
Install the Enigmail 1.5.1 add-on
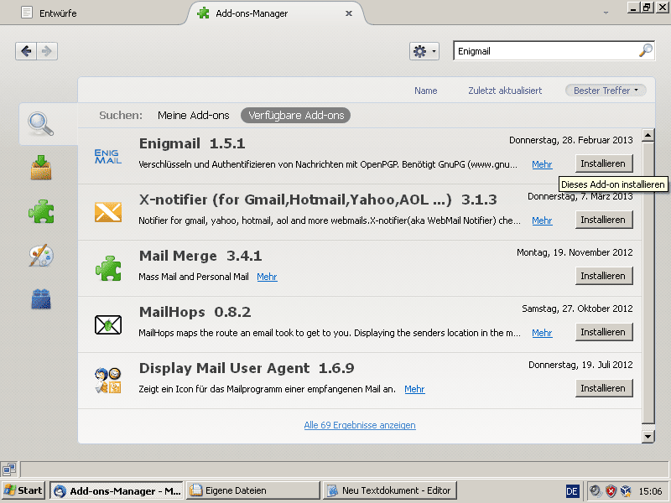click(x=604, y=163)
